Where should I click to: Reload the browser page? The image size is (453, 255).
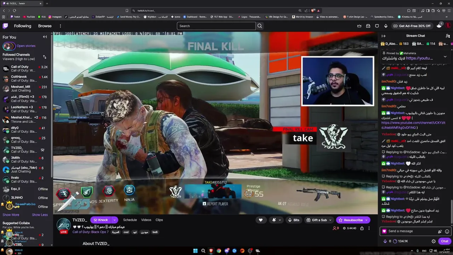coord(14,11)
